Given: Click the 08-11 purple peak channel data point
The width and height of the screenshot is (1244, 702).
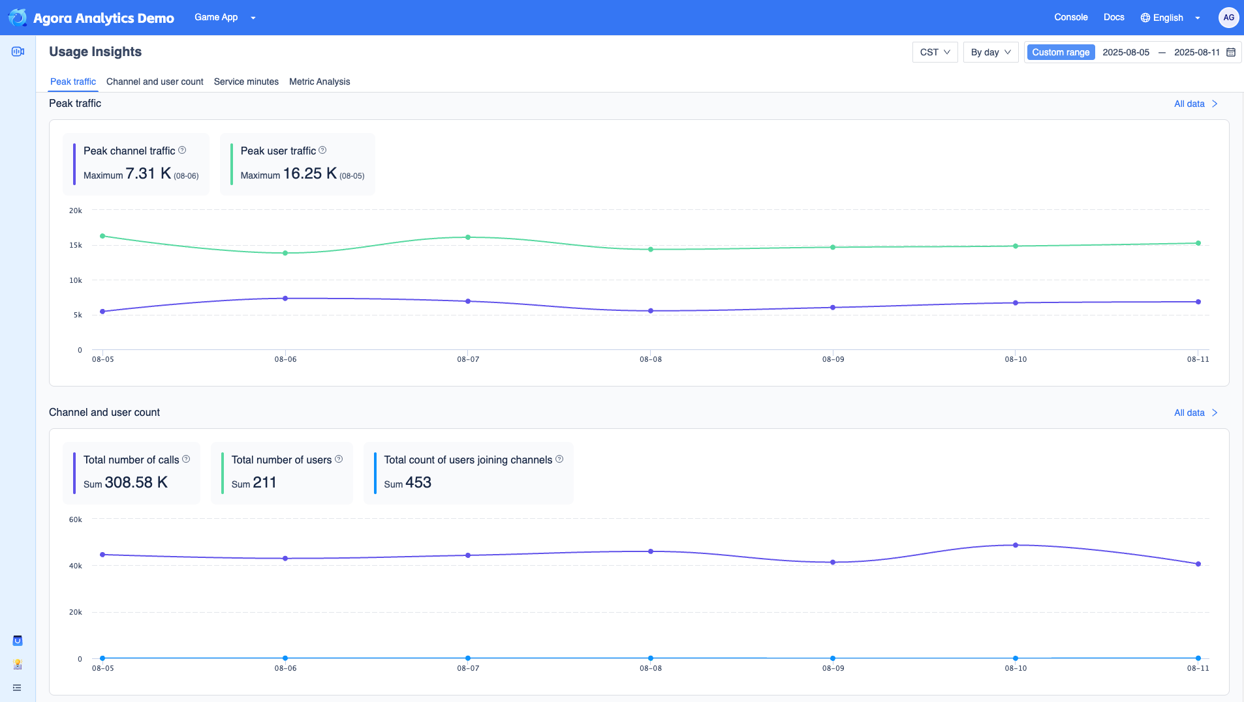Looking at the screenshot, I should point(1198,302).
